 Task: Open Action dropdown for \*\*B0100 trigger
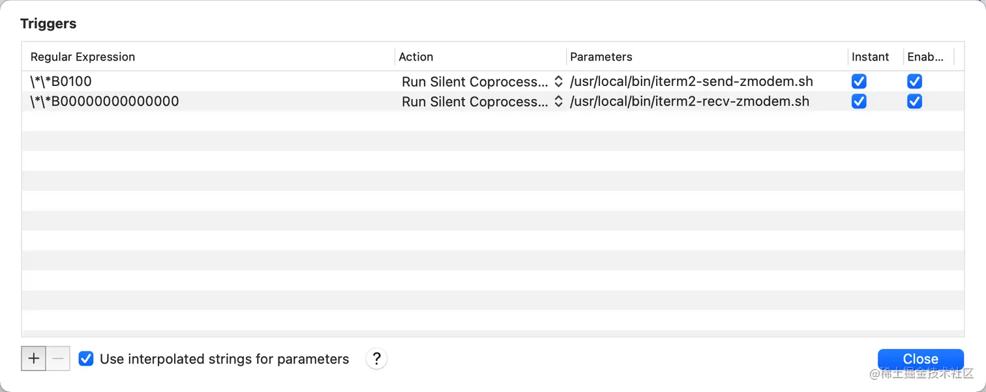482,81
